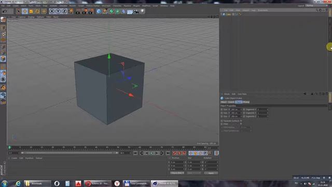Add a Cube primitive from toolbar
The image size is (332, 187).
point(99,11)
